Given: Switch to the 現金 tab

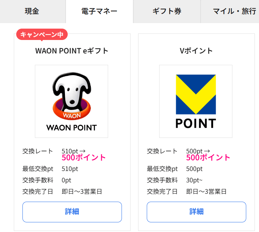Looking at the screenshot, I should (32, 11).
